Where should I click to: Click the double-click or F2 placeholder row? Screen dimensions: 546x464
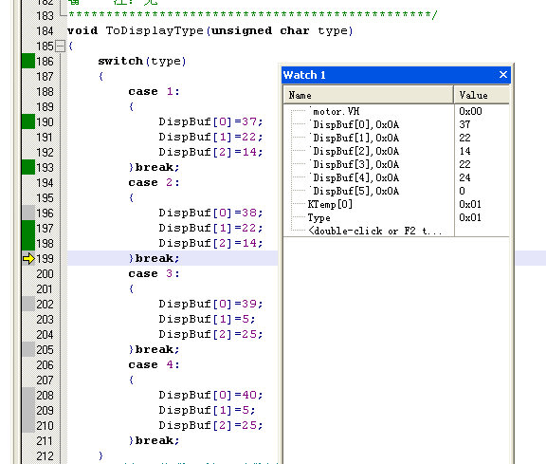tap(375, 232)
